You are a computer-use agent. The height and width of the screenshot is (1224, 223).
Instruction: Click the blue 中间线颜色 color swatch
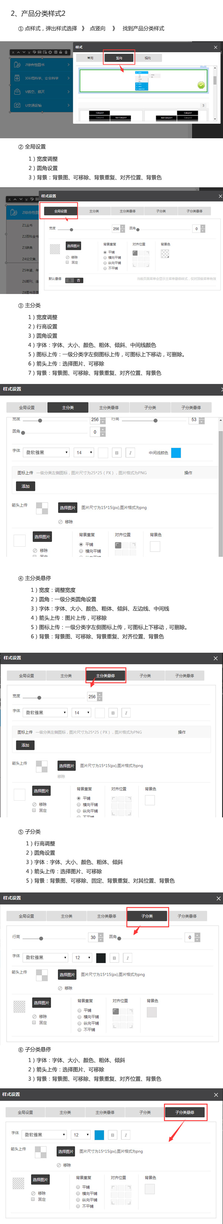click(175, 452)
